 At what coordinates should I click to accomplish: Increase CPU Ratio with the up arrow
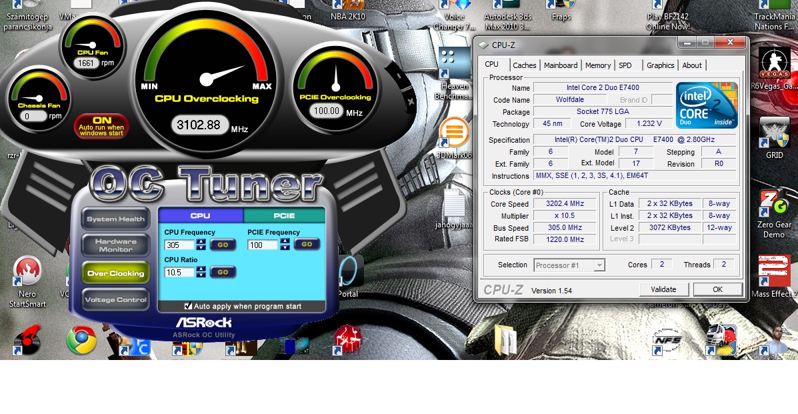pos(201,269)
